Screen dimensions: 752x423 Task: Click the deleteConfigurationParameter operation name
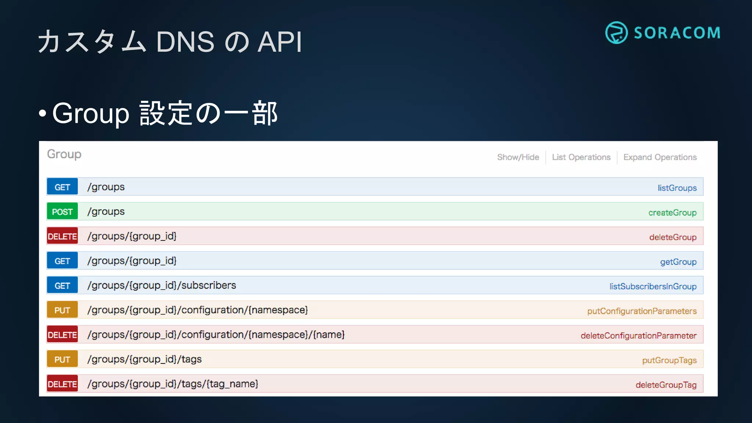point(639,336)
